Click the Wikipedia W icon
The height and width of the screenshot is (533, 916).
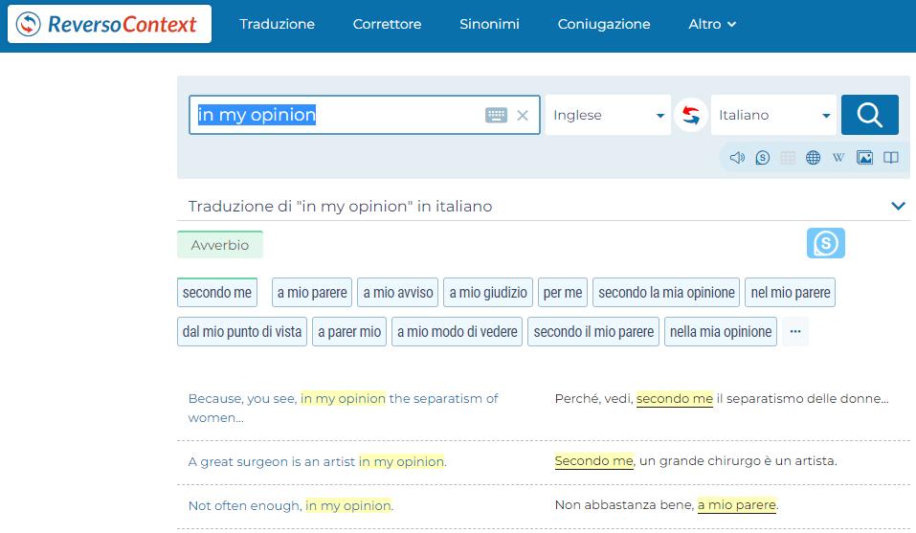[838, 158]
